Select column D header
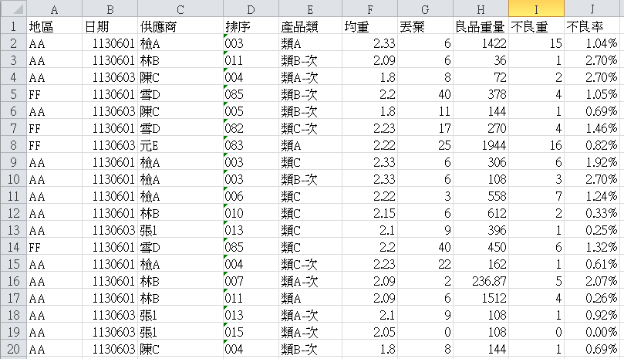 pos(251,8)
